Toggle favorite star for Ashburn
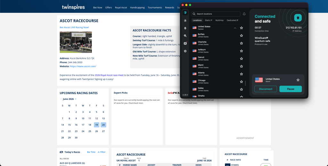Screen dimensions: 328x166 coord(242,51)
